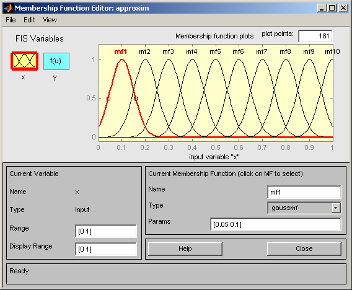Click the FIS Variables heading
Image resolution: width=352 pixels, height=290 pixels.
click(x=40, y=39)
